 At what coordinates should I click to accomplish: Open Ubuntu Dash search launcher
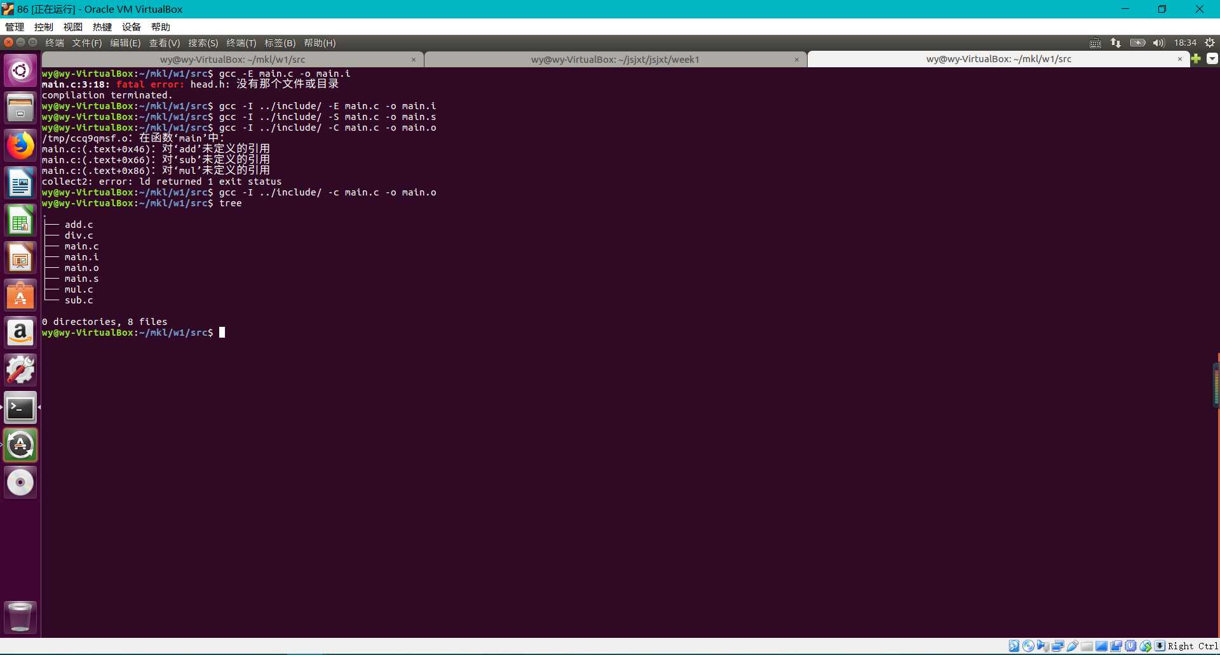pos(20,70)
